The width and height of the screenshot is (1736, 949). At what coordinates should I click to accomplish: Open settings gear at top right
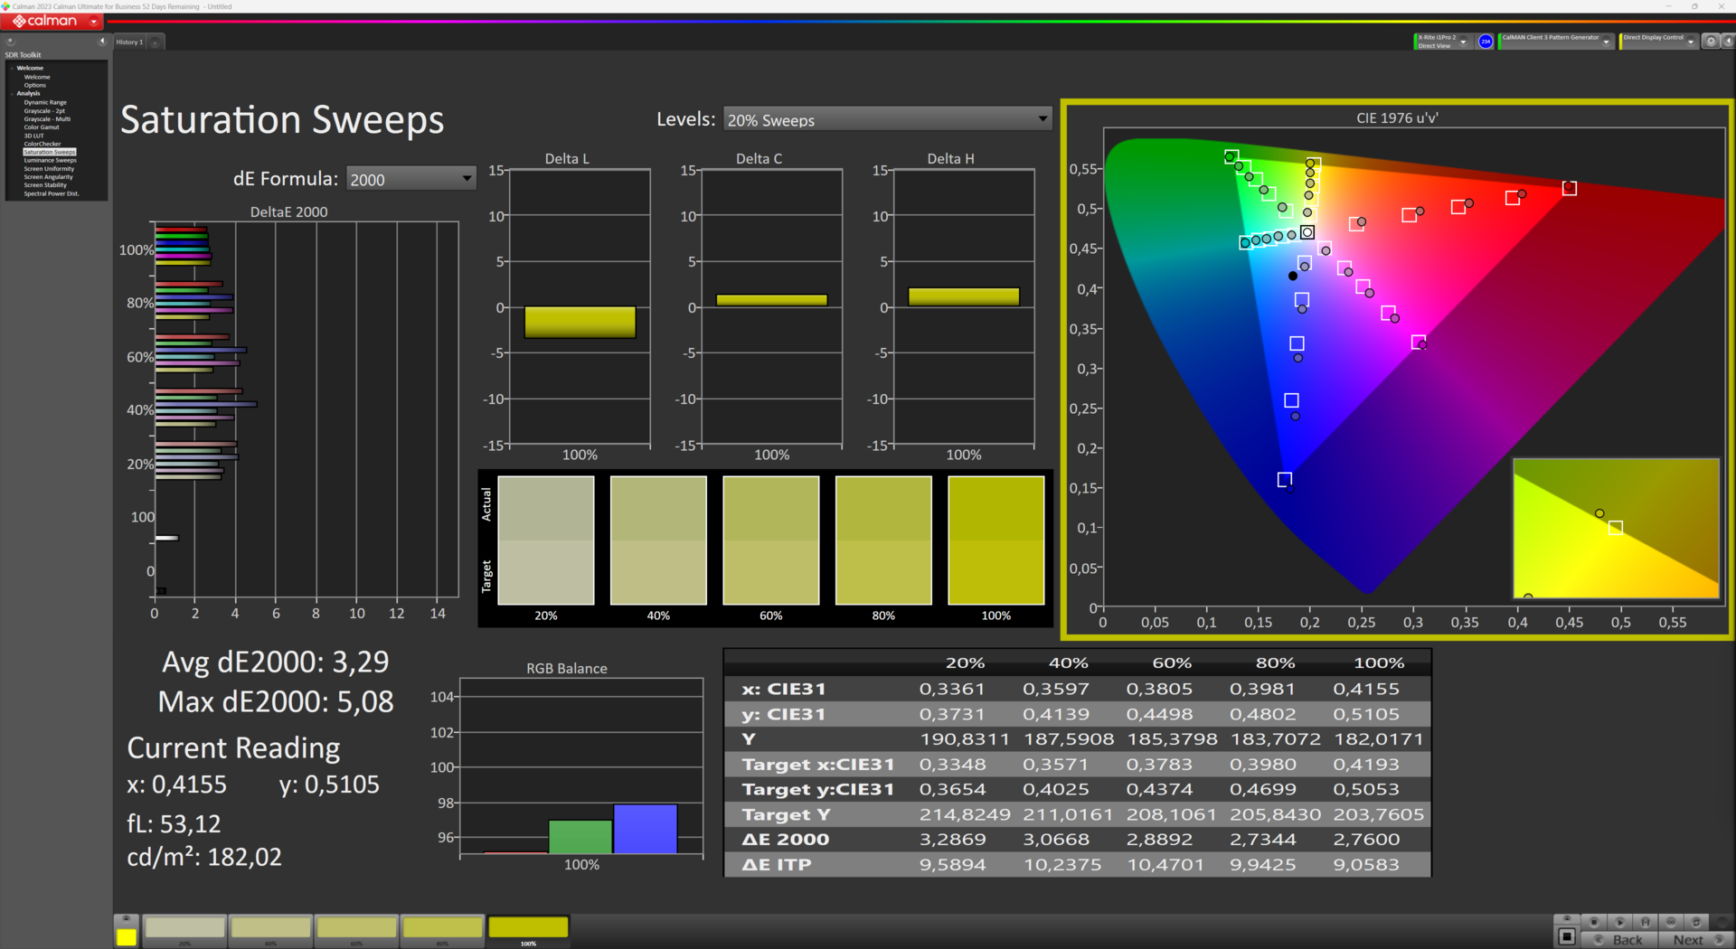pos(1711,42)
